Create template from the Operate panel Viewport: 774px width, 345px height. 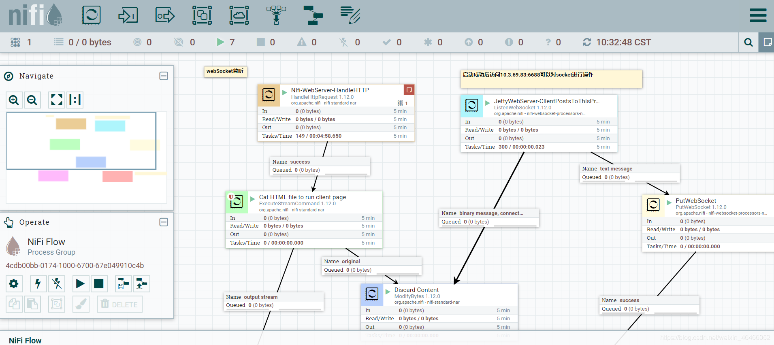coord(123,284)
